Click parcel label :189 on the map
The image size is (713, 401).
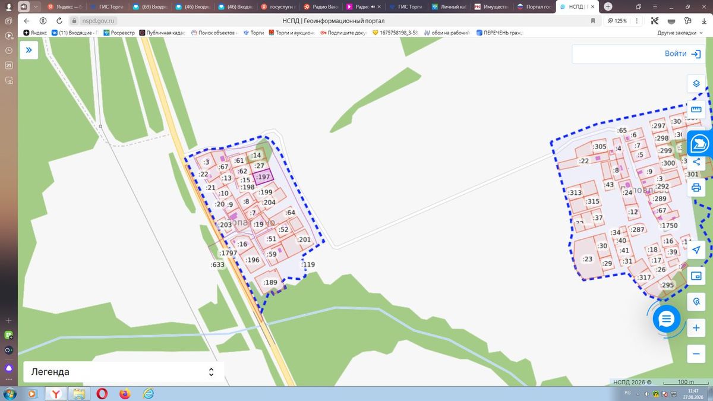[270, 283]
